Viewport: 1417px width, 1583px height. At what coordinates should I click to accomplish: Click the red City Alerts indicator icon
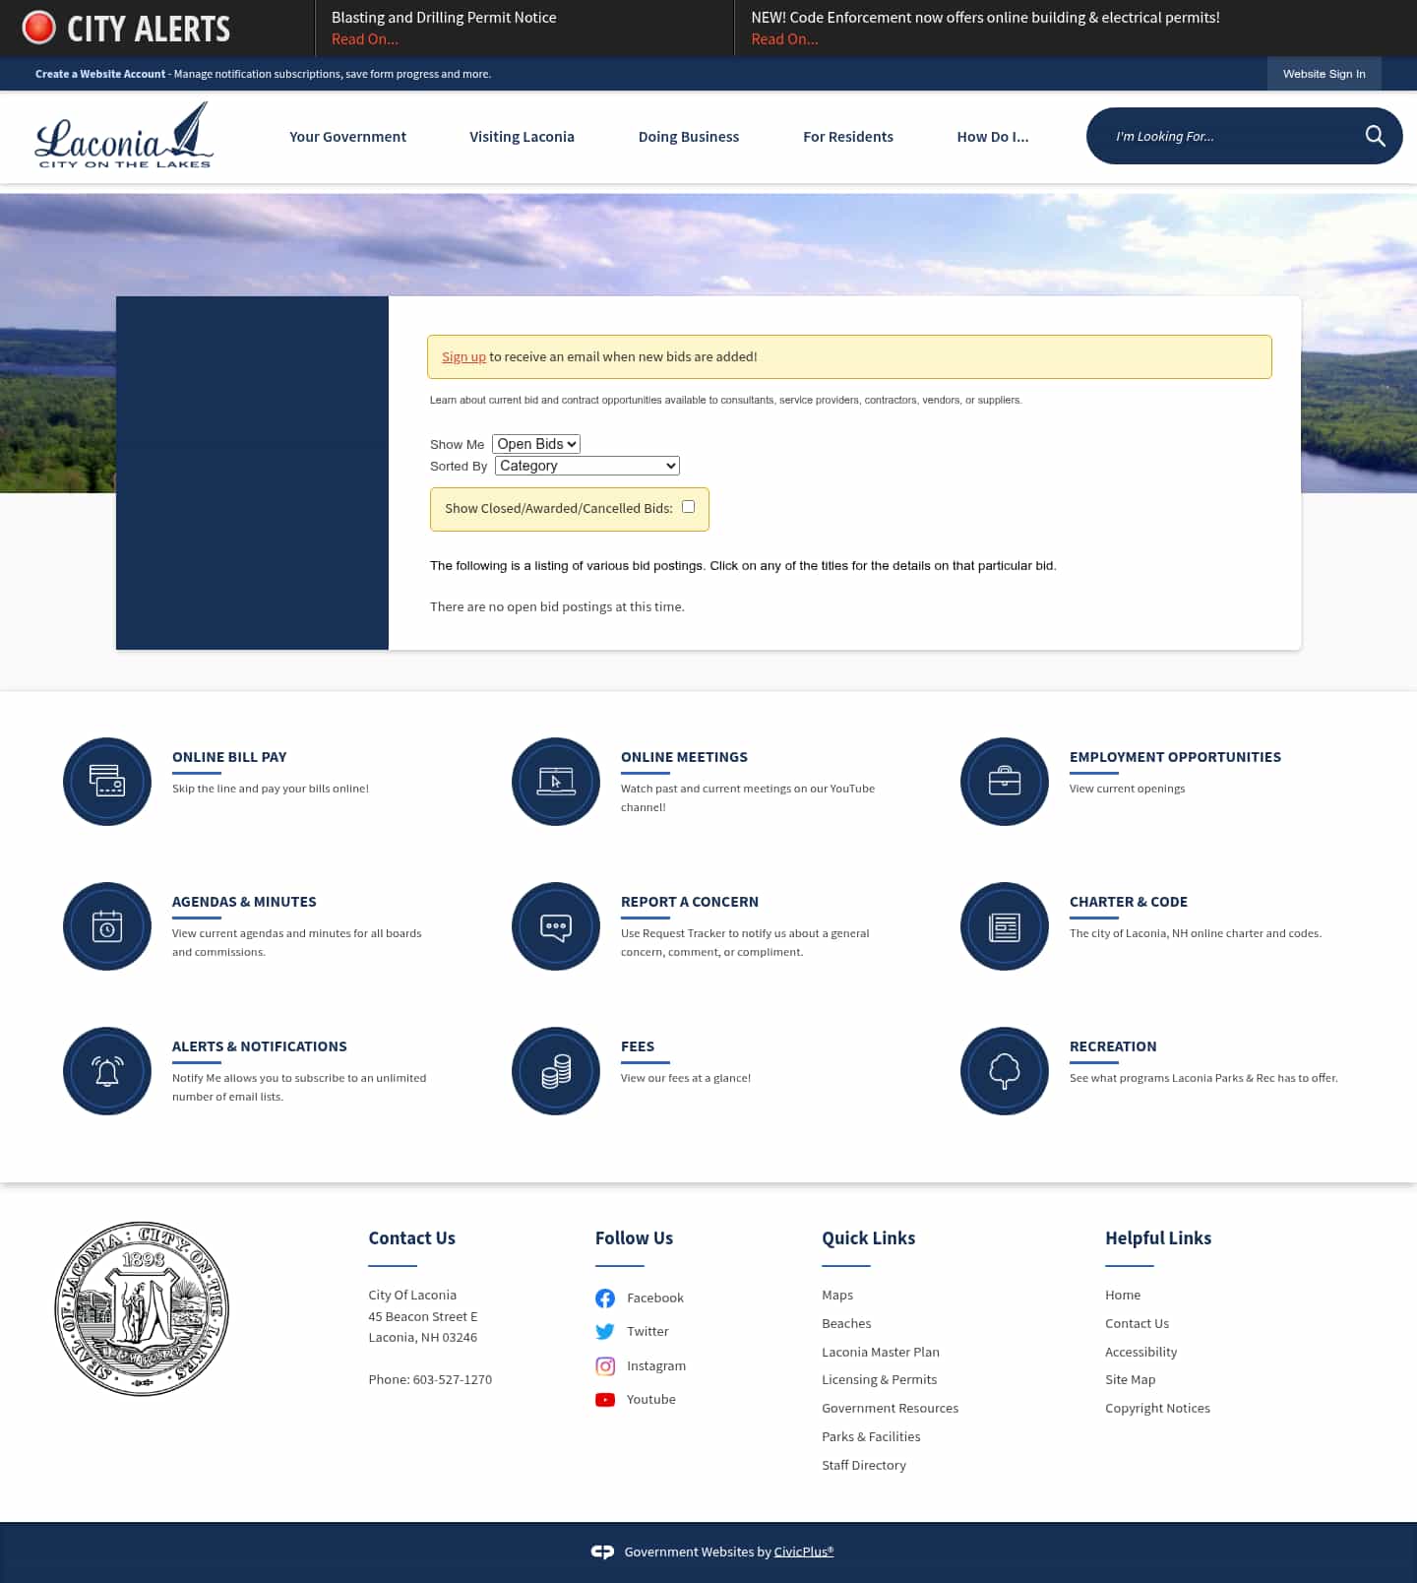(x=39, y=28)
